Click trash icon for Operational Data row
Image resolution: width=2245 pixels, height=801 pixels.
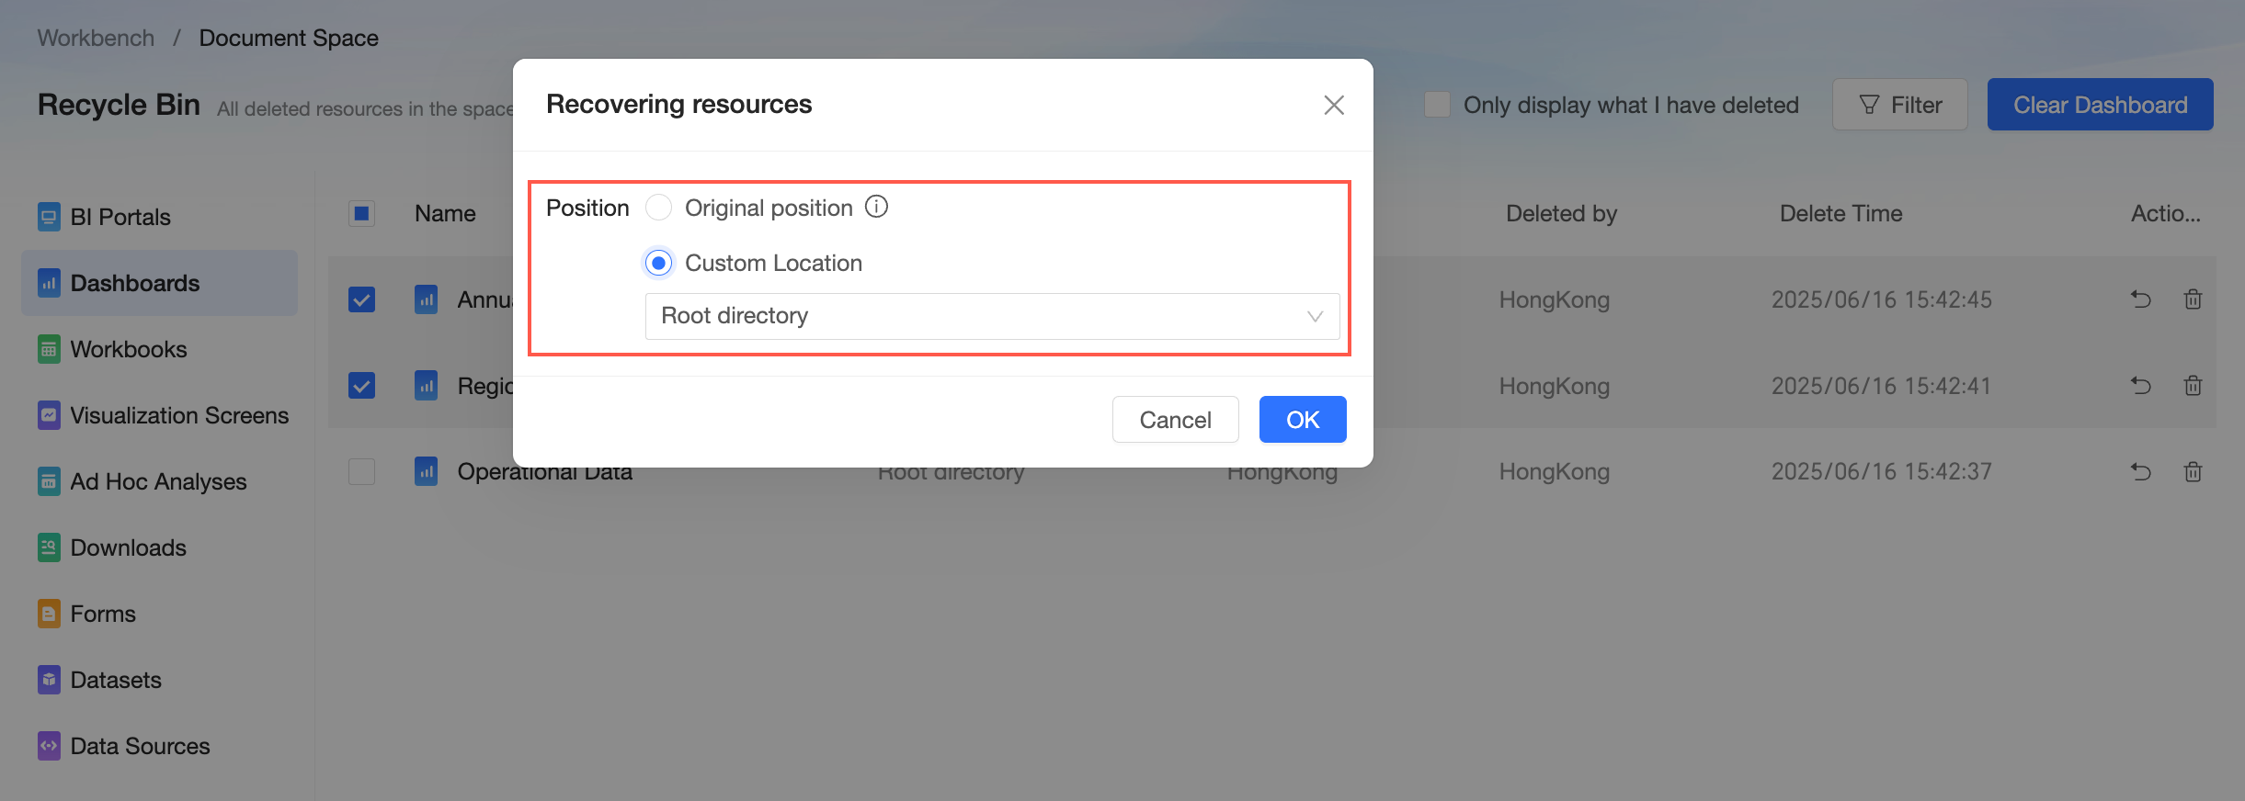(2193, 472)
